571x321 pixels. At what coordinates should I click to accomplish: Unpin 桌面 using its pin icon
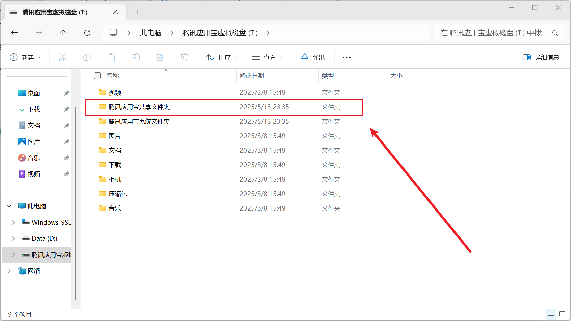67,93
